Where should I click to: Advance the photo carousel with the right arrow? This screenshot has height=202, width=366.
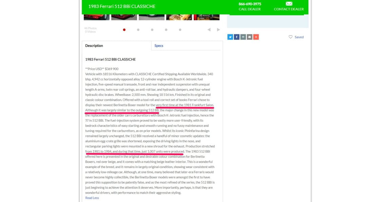coord(218,29)
